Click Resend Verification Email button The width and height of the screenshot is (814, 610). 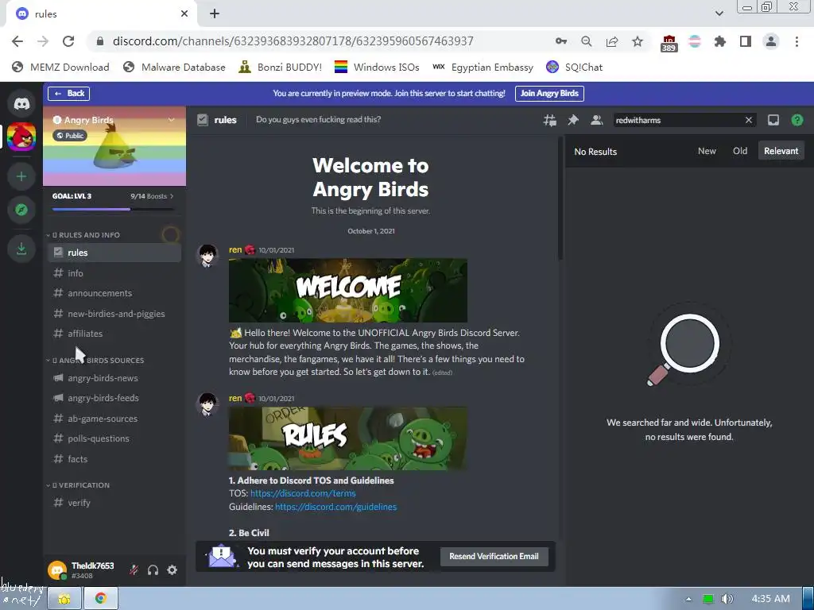tap(494, 556)
